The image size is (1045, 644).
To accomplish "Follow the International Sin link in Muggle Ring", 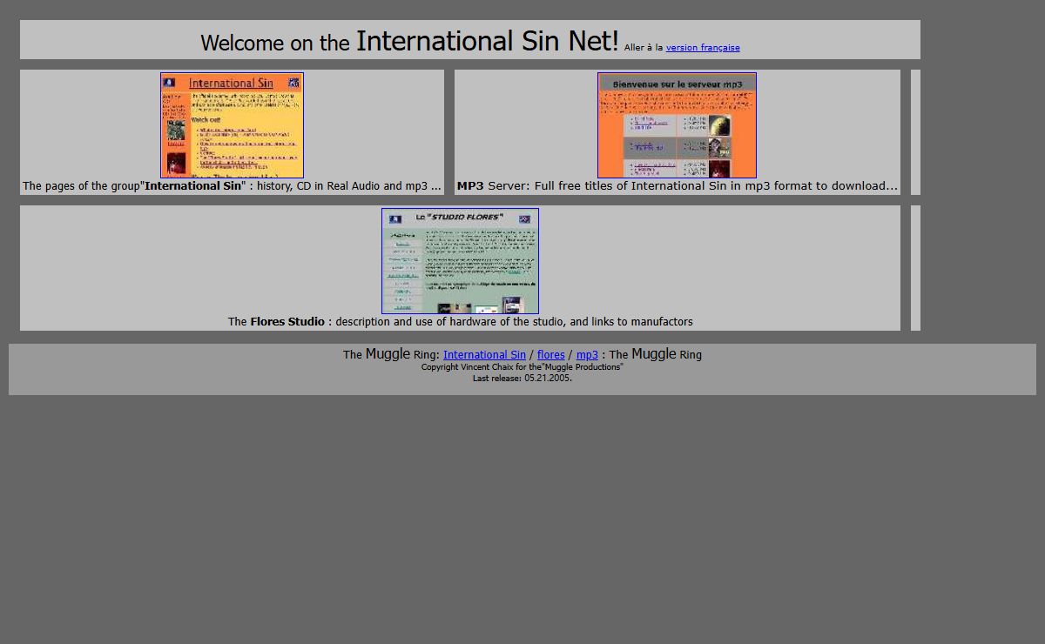I will 484,355.
